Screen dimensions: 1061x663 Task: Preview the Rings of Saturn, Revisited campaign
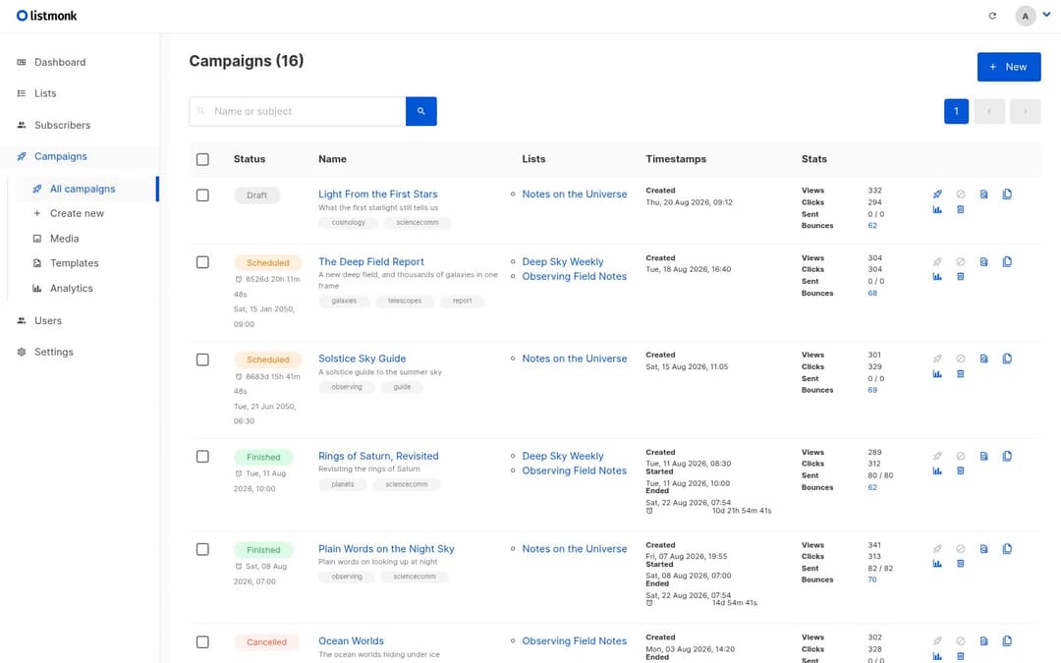pyautogui.click(x=983, y=456)
